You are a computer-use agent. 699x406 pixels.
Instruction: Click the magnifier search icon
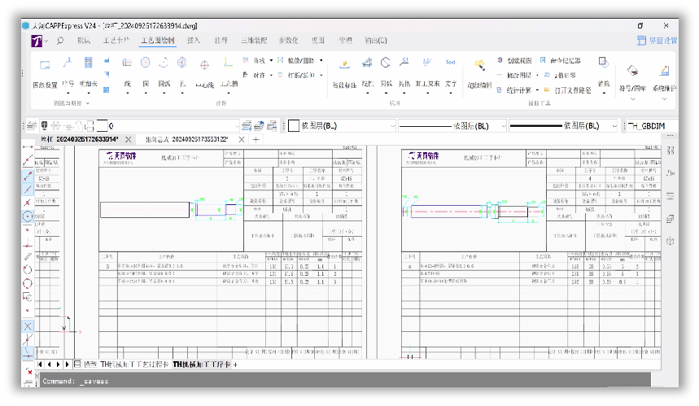60,41
